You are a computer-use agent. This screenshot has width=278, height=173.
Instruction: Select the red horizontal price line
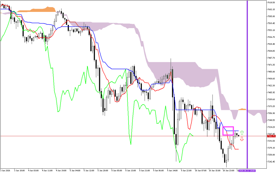133,136
